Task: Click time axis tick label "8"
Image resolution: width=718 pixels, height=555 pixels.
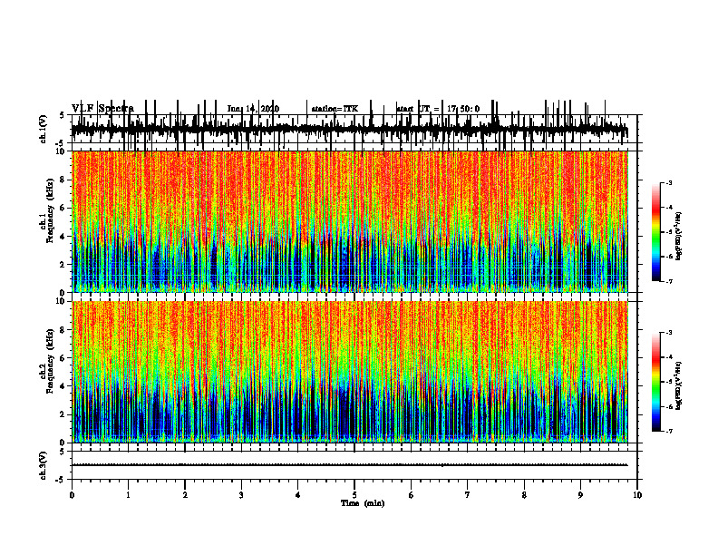Action: click(x=524, y=495)
